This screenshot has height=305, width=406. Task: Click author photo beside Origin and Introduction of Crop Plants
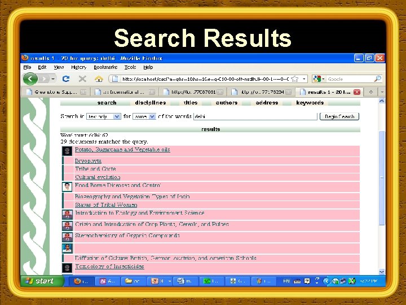(x=67, y=225)
